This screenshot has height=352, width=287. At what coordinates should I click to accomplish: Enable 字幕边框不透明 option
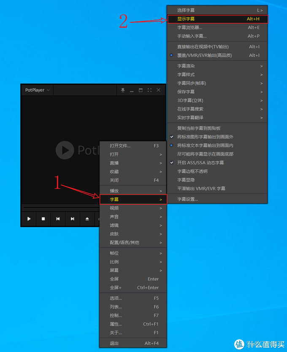click(217, 171)
